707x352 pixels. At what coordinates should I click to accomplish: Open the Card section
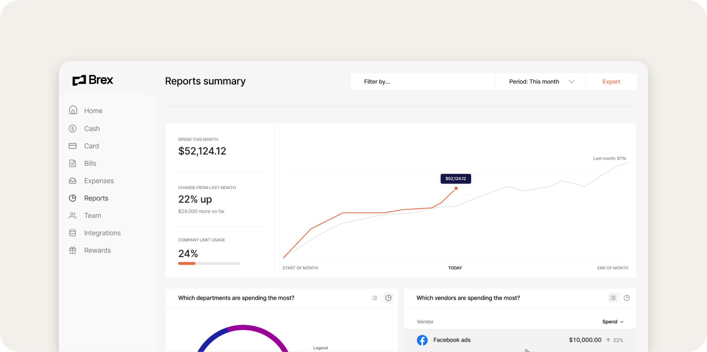(92, 146)
